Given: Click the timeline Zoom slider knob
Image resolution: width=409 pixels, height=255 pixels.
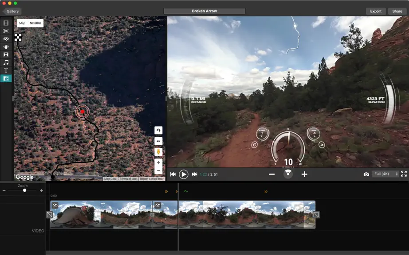Looking at the screenshot, I should (24, 190).
